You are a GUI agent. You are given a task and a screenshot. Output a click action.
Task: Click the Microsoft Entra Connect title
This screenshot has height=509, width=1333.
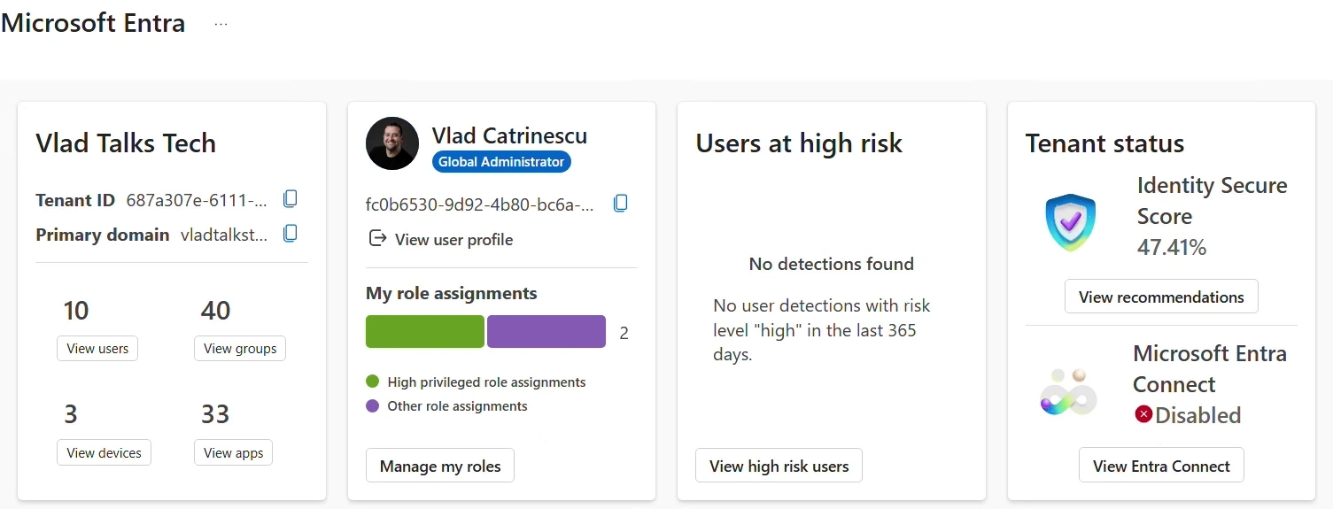click(x=1210, y=369)
